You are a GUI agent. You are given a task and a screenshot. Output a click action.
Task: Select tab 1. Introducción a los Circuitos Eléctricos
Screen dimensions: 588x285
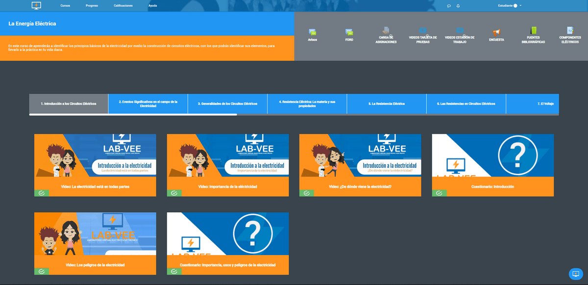(x=69, y=104)
